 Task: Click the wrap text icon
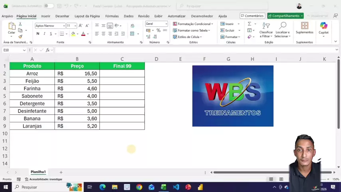tap(132, 26)
